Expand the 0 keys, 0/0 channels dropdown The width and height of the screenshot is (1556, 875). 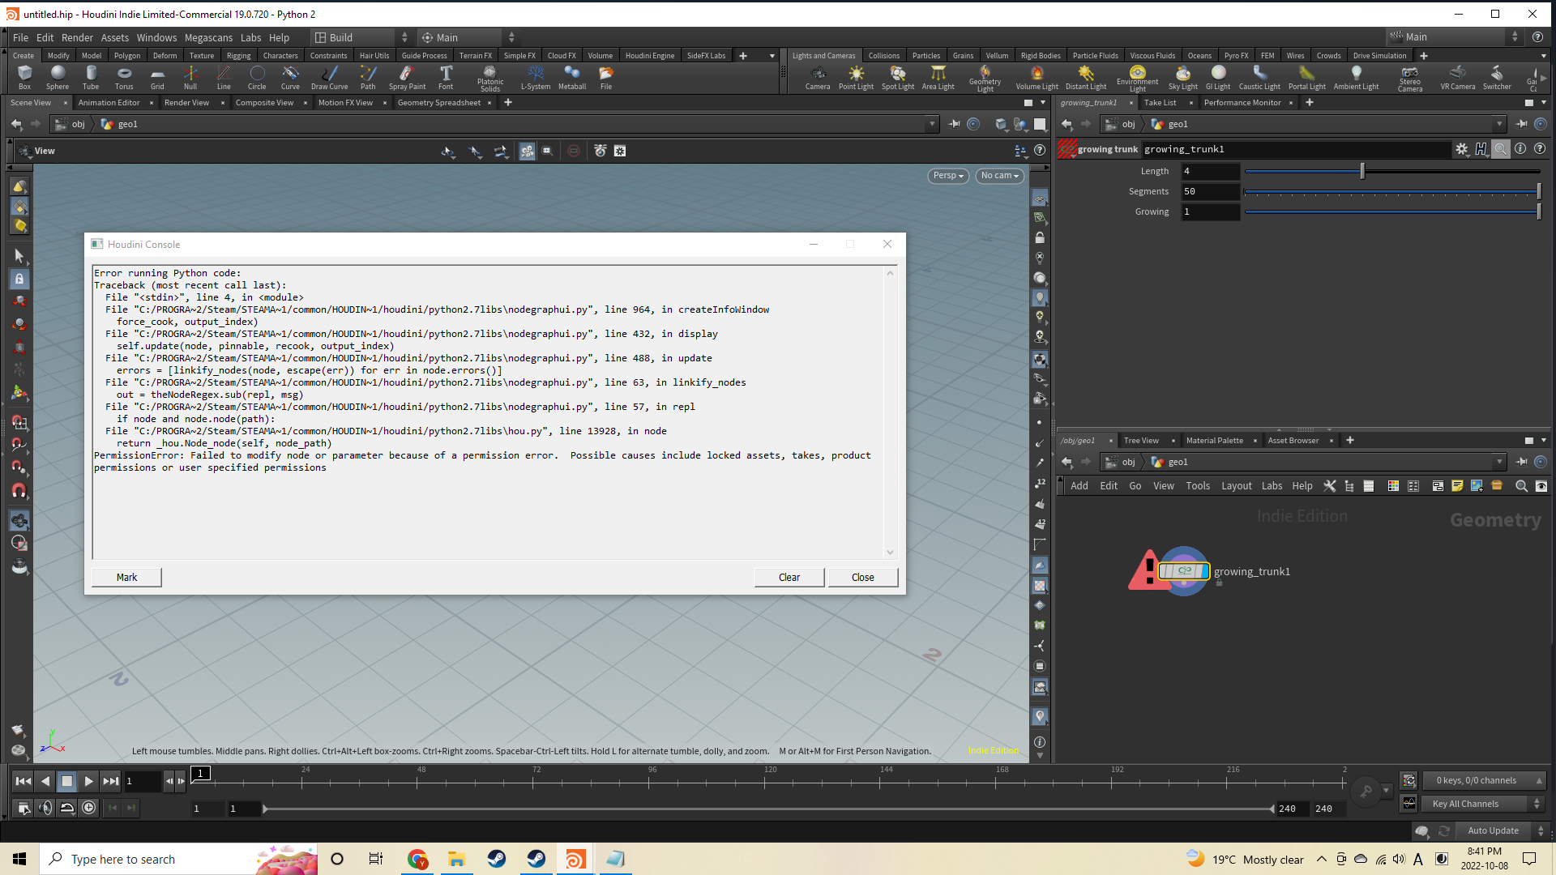(x=1485, y=780)
